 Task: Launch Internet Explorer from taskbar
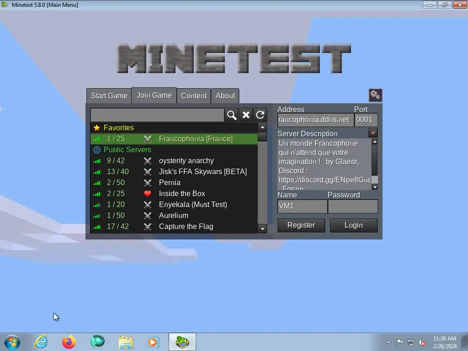41,342
